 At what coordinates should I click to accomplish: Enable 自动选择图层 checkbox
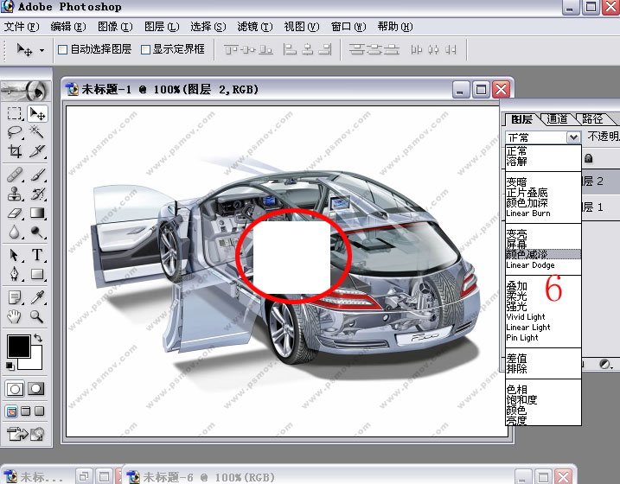(x=62, y=49)
